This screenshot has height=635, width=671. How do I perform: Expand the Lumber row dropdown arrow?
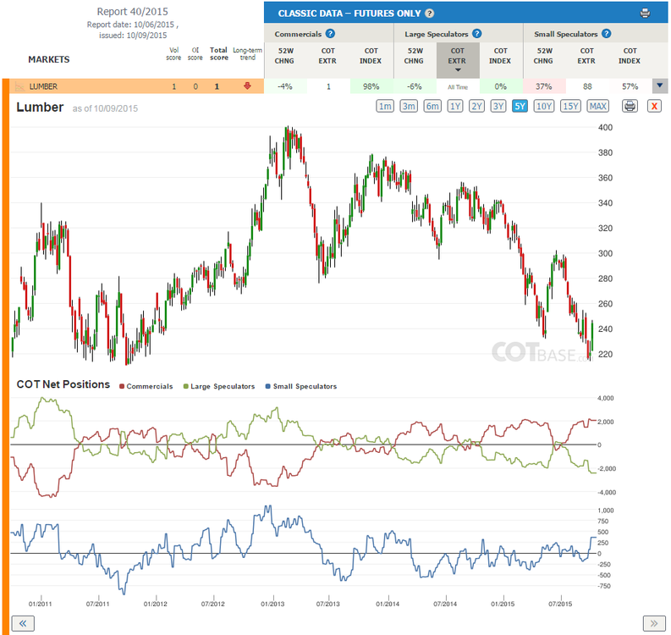point(660,86)
